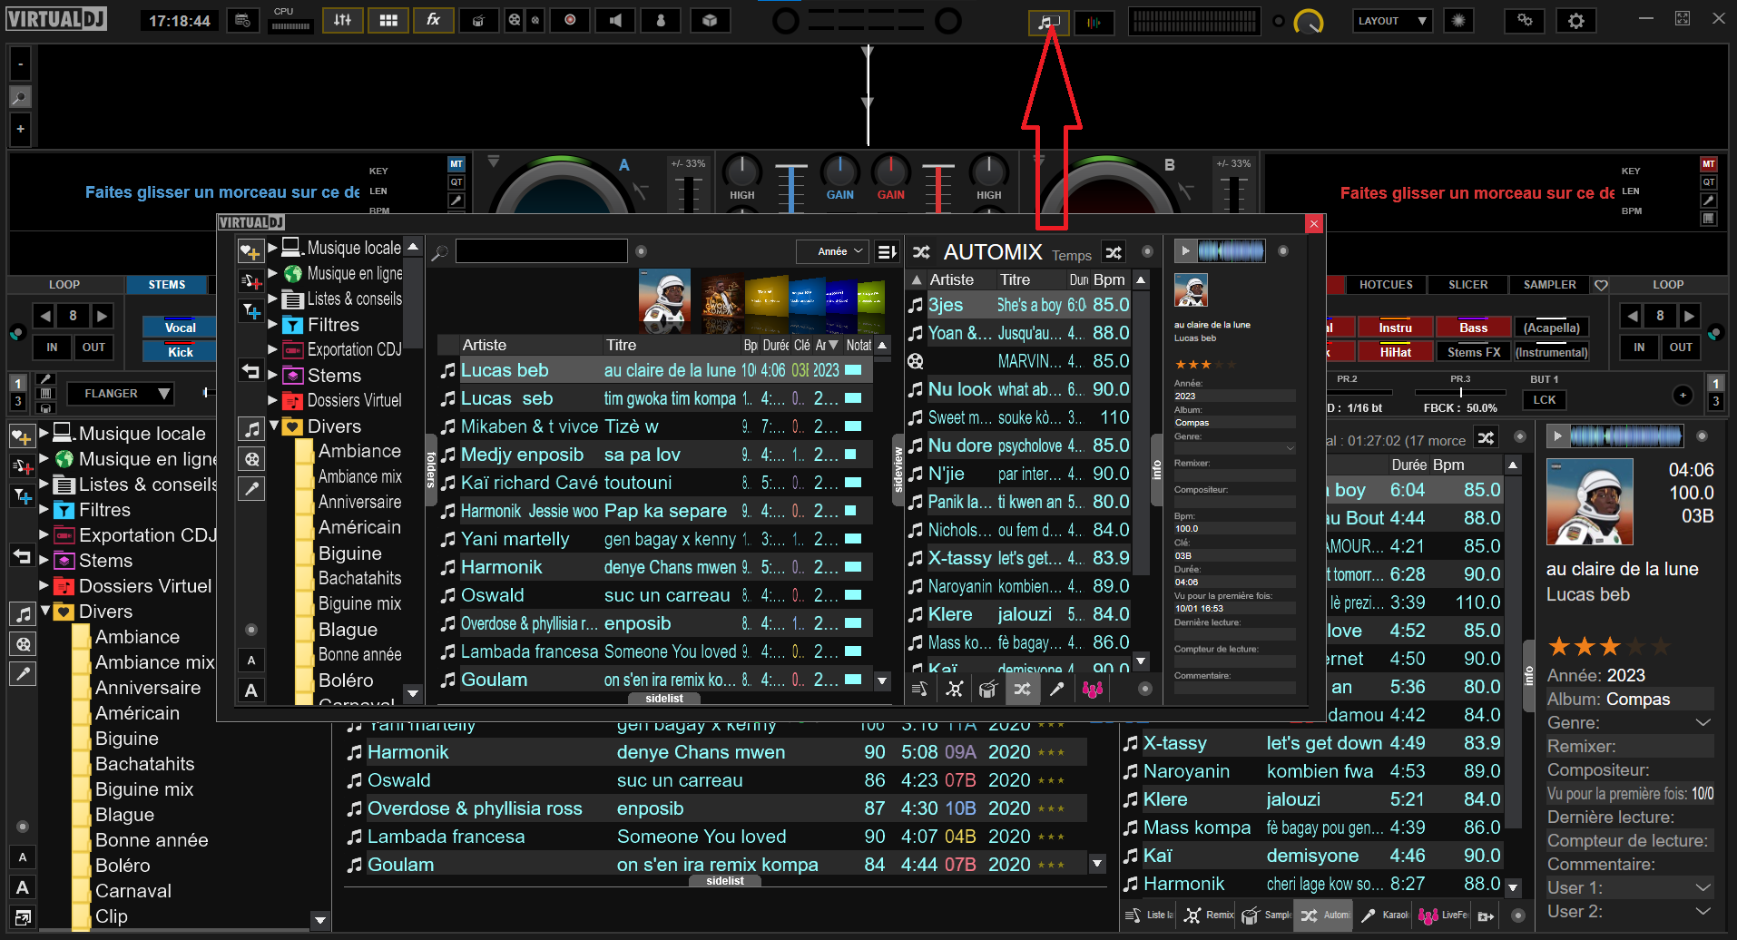The width and height of the screenshot is (1737, 940).
Task: Open the FLANGER effect dropdown
Action: point(120,394)
